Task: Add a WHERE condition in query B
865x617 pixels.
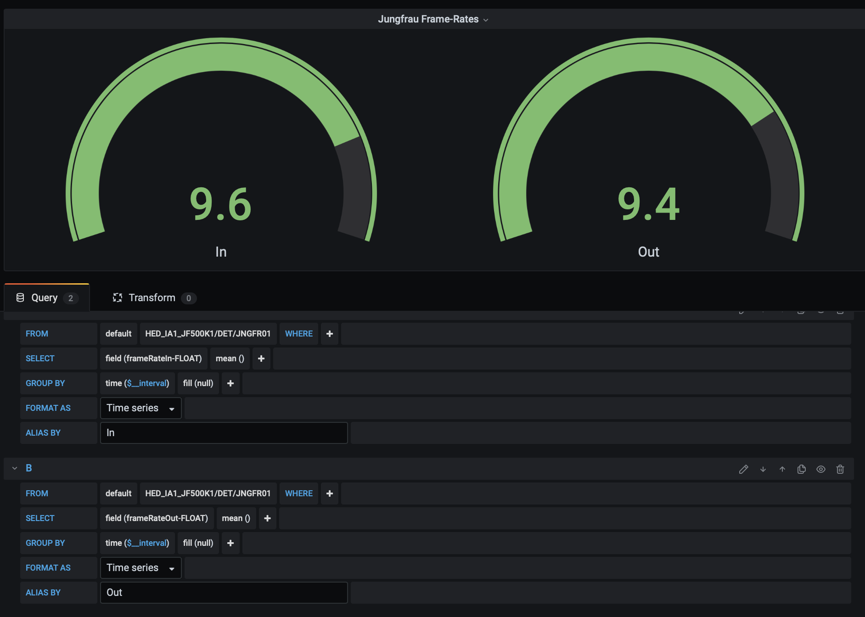Action: point(330,494)
